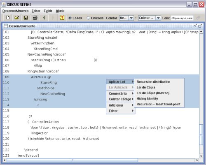Click line 105 NewCacheRing \circdef

[47, 54]
